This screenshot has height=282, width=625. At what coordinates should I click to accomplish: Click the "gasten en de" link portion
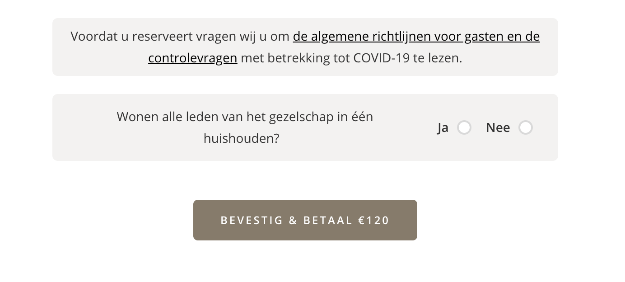coord(502,36)
